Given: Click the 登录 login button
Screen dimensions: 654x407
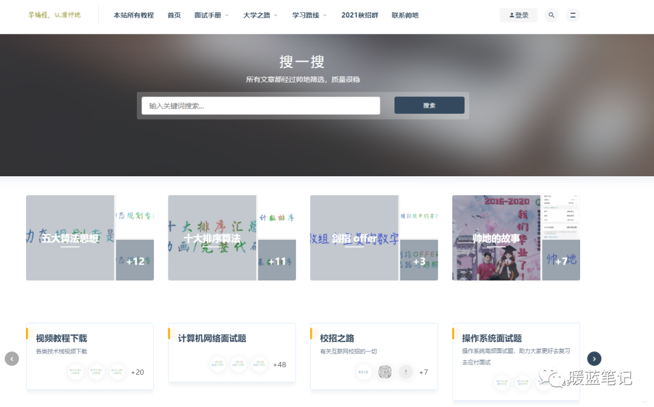Looking at the screenshot, I should pyautogui.click(x=518, y=15).
